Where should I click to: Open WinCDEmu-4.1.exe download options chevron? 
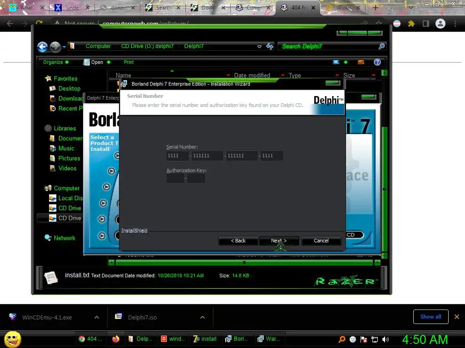(x=97, y=317)
